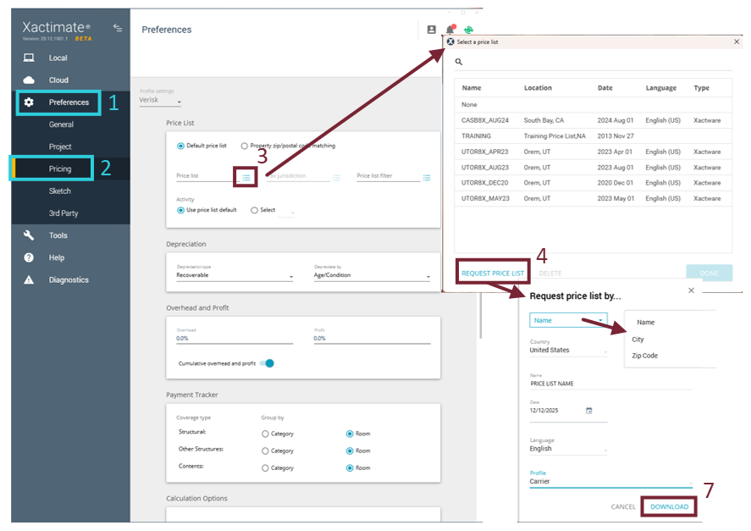Click the 12/12/2025 date field
Image resolution: width=751 pixels, height=531 pixels.
click(568, 411)
